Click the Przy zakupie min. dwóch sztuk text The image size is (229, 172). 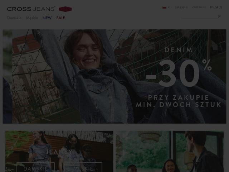[x=179, y=101]
